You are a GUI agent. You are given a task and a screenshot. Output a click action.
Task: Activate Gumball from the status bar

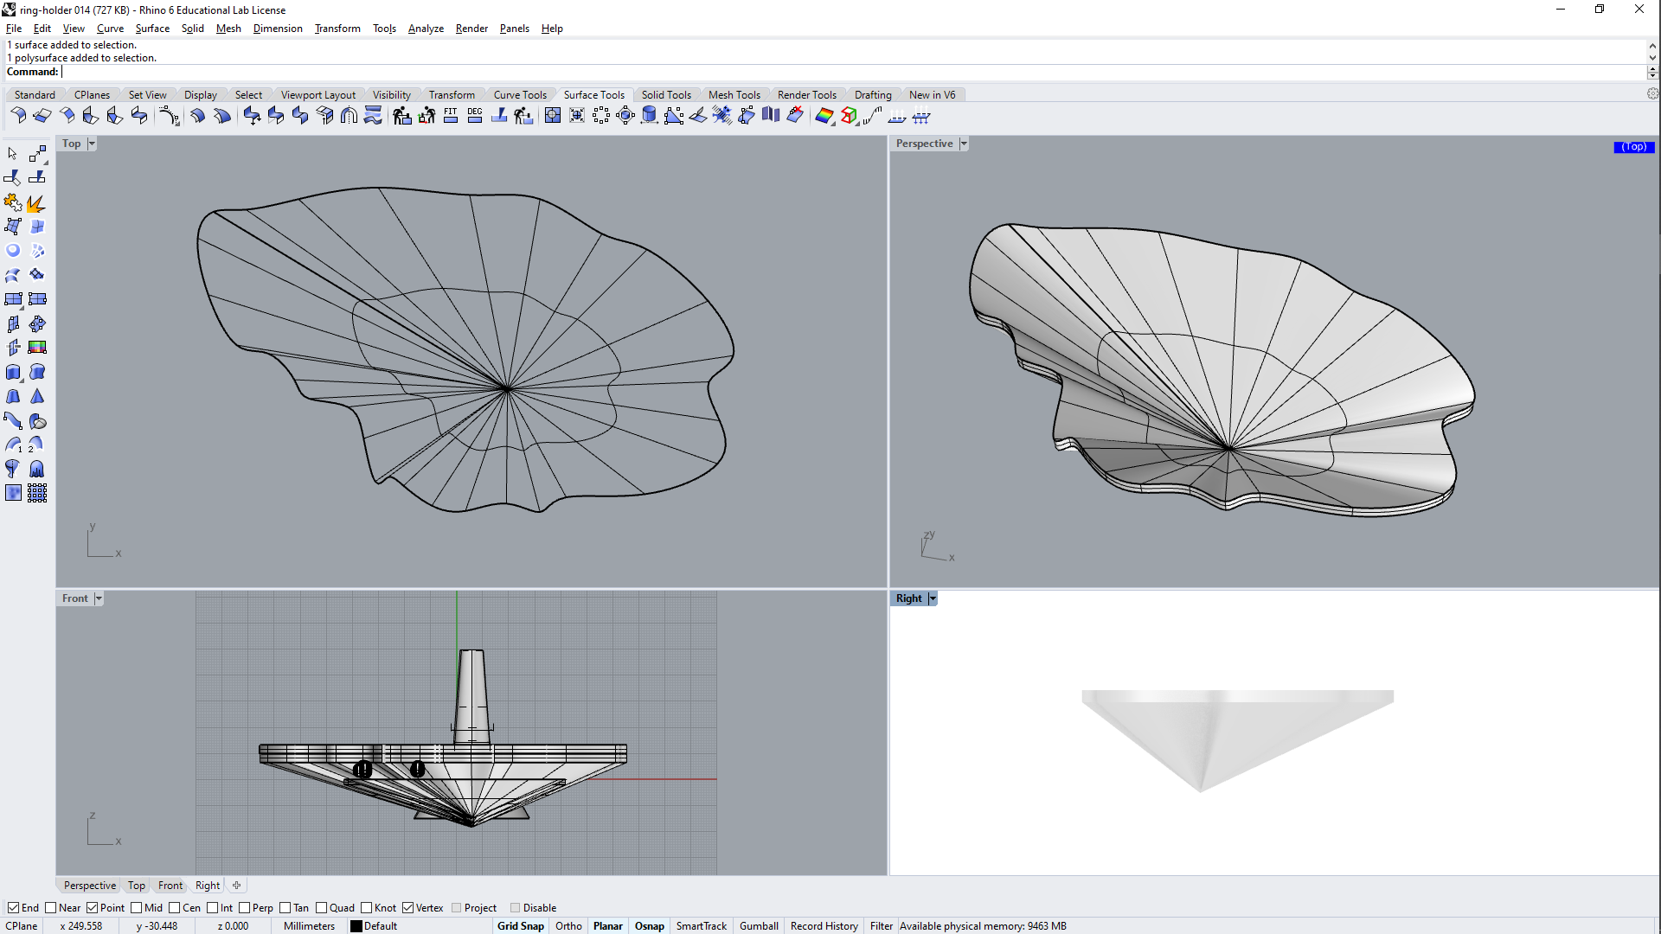click(x=758, y=925)
